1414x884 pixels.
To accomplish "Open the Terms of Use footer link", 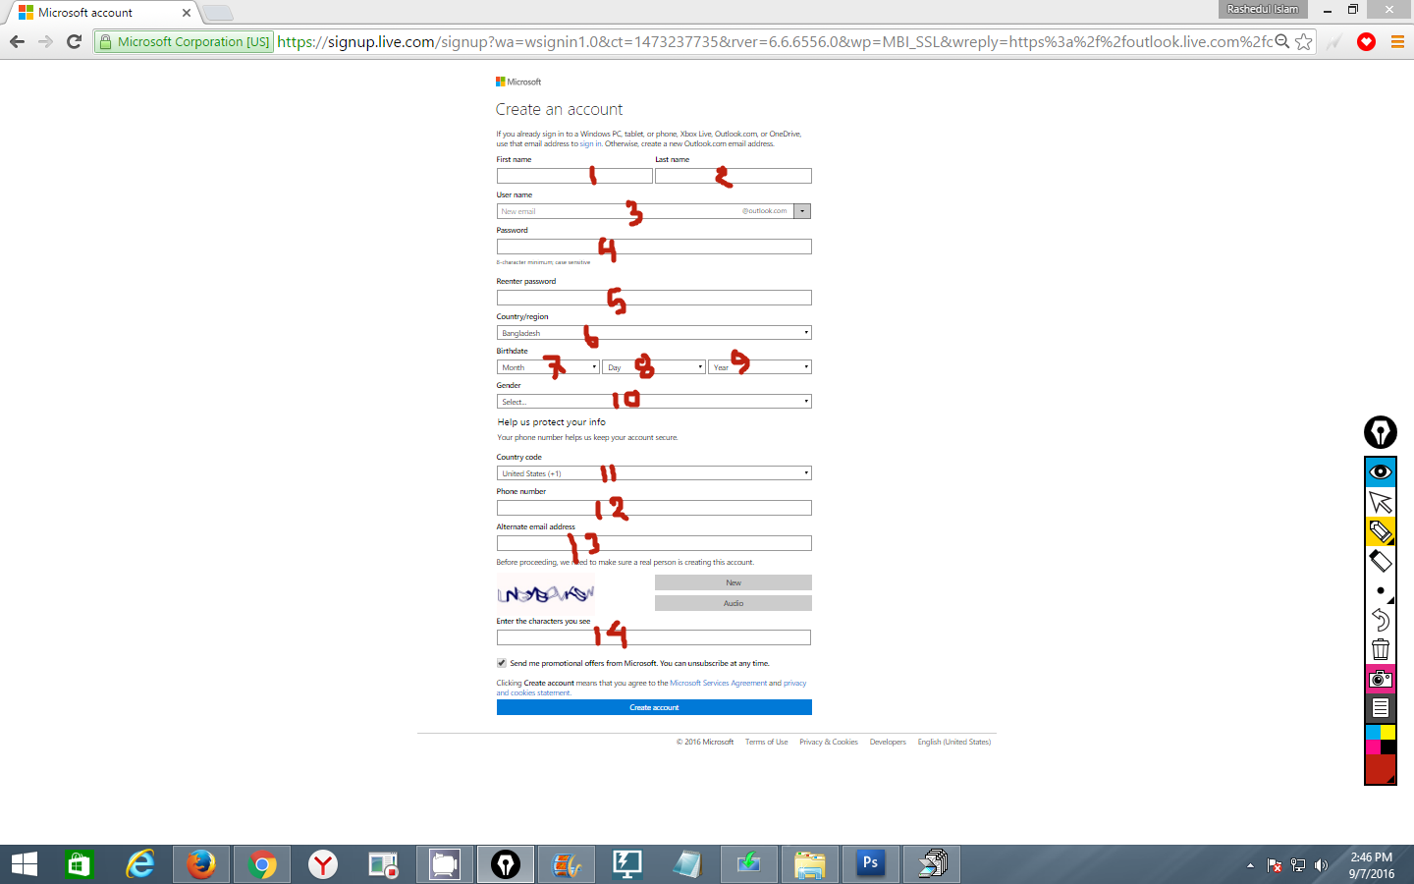I will pyautogui.click(x=766, y=742).
